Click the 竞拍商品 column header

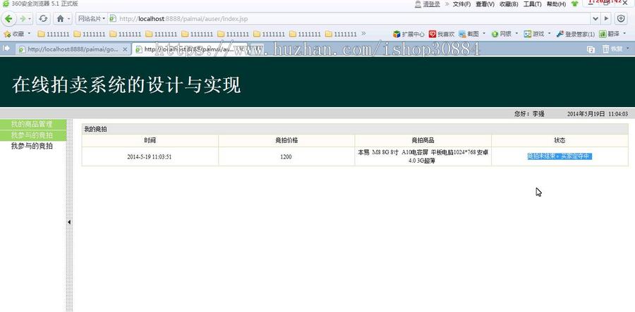click(x=423, y=140)
